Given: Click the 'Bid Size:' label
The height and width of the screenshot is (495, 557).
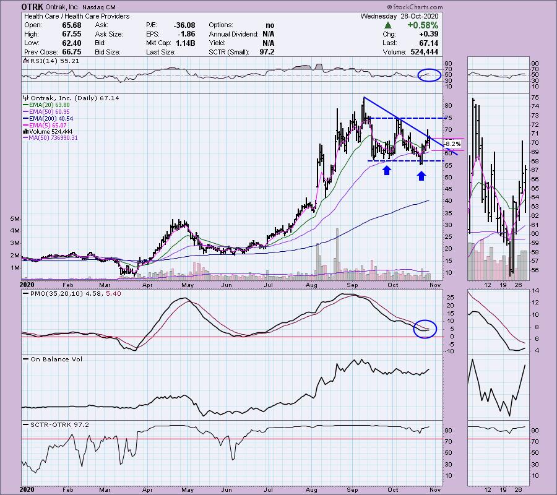Looking at the screenshot, I should (x=108, y=52).
